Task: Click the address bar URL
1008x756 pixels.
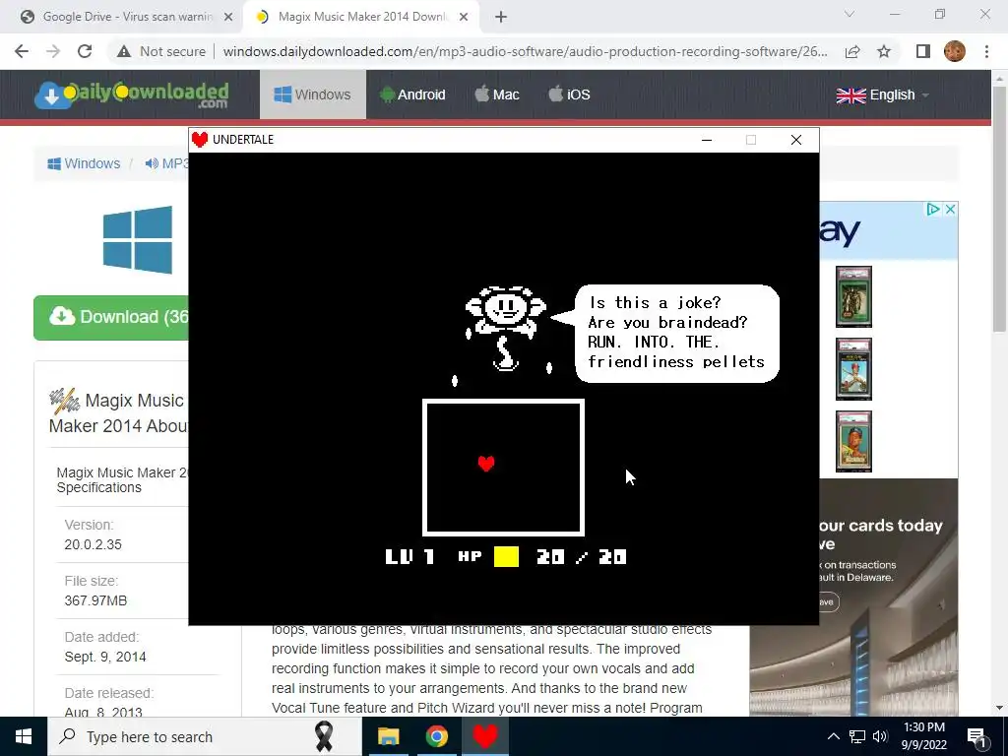Action: click(x=526, y=51)
